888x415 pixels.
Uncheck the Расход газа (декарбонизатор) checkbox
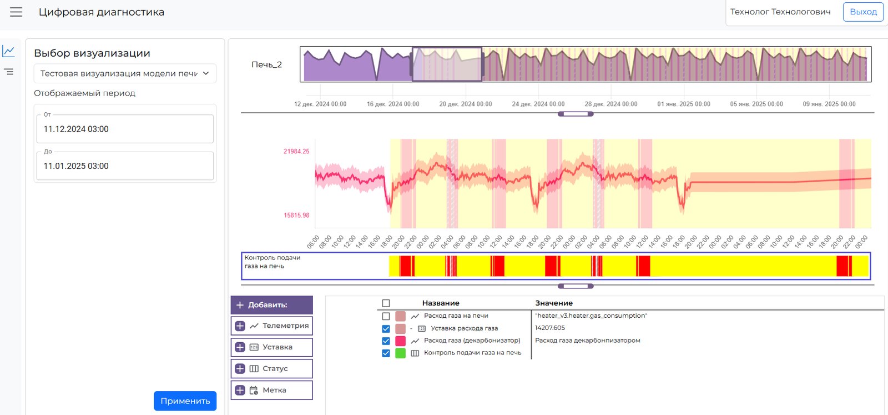point(386,341)
